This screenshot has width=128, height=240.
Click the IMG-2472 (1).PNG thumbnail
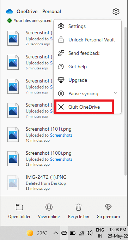point(13,182)
